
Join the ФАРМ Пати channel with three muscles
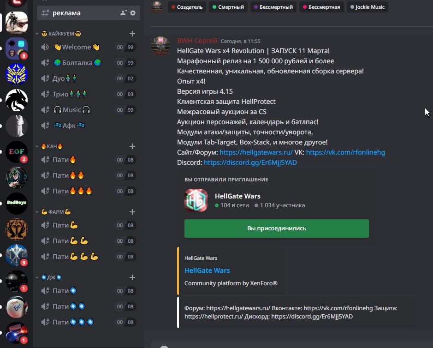coord(89,257)
